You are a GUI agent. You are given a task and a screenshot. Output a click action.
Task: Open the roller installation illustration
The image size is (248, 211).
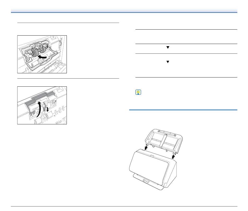42,54
